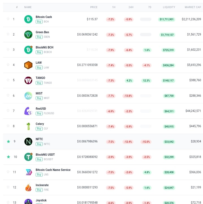Open the TANGO token logo
The height and width of the screenshot is (204, 203).
point(28,80)
